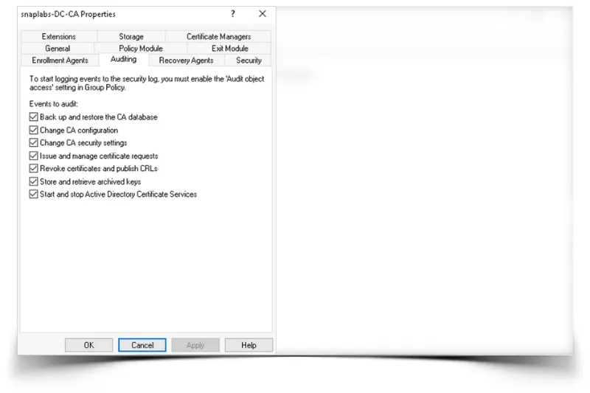
Task: Toggle Start and stop Active Directory Certificate Services
Action: (x=33, y=194)
